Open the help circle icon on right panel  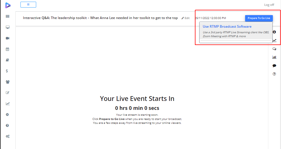click(274, 74)
